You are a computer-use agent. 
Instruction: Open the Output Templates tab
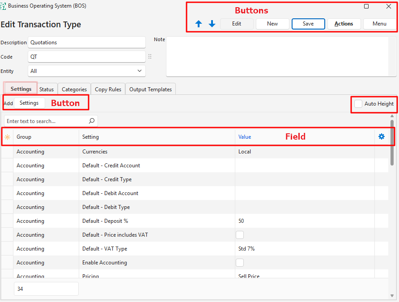150,89
